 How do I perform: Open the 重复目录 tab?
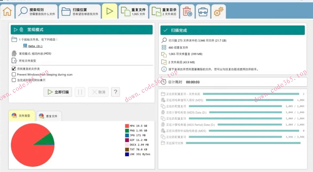tap(164, 11)
